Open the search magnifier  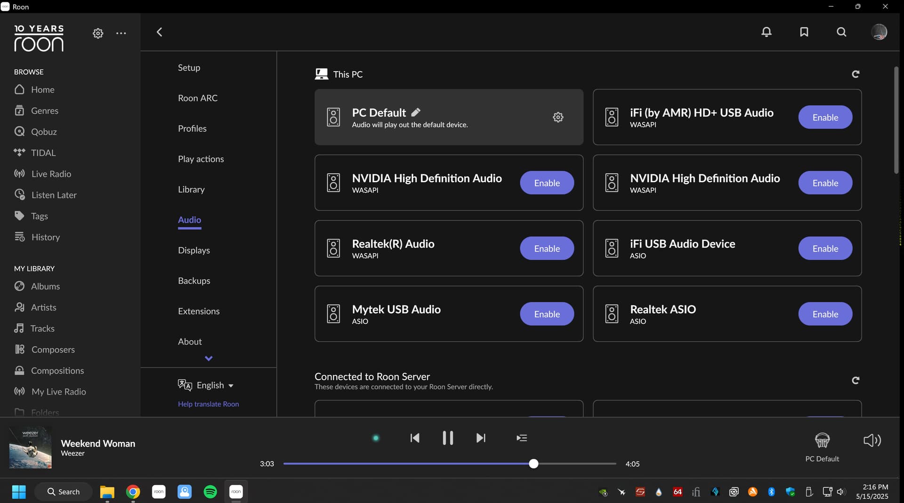[841, 32]
